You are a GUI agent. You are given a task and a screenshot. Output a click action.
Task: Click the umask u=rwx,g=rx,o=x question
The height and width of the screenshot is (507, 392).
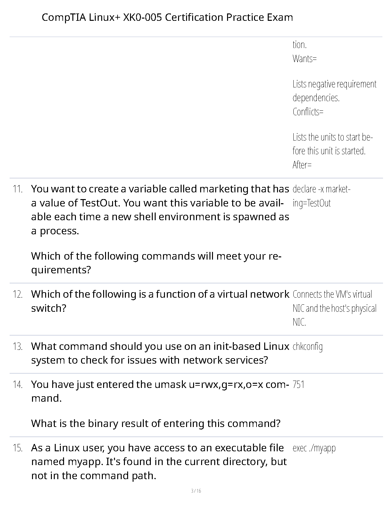159,391
